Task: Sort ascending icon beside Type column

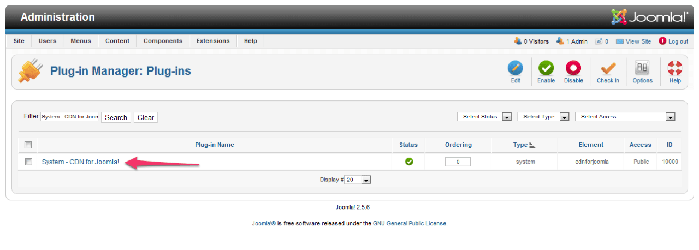Action: [532, 145]
